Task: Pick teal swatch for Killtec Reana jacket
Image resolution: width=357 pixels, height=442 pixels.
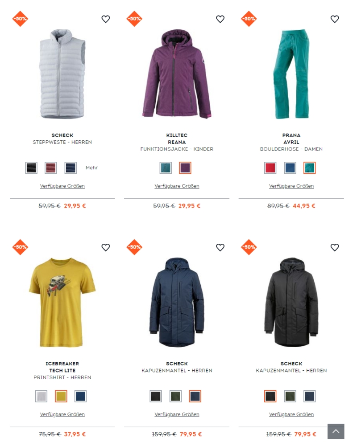Action: 166,168
